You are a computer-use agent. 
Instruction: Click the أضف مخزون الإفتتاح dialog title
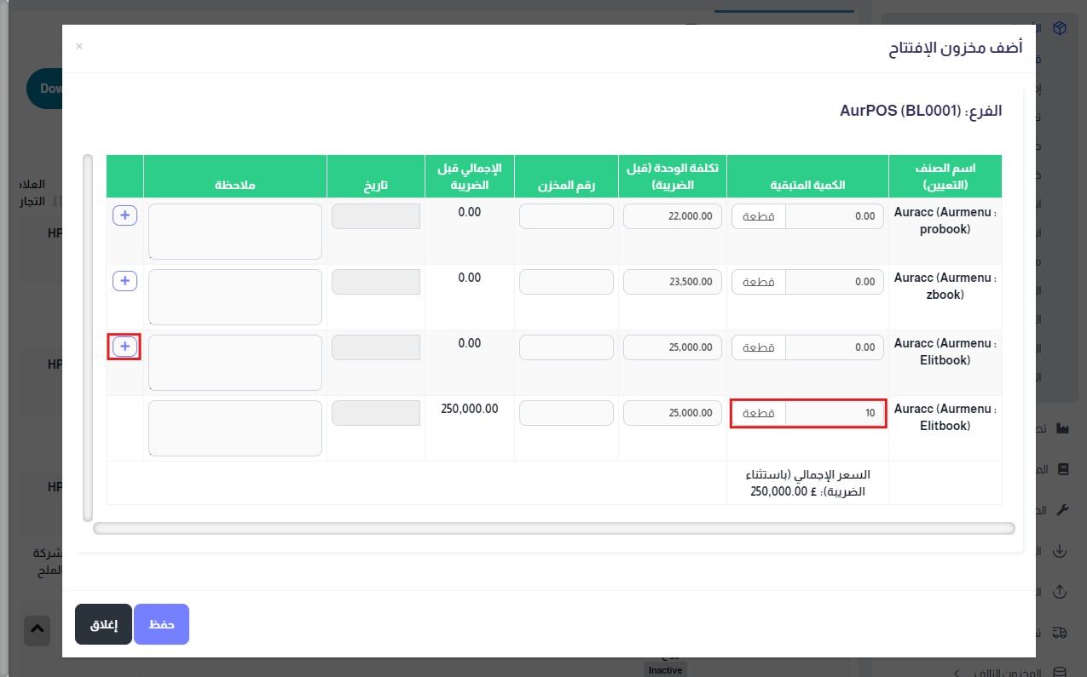click(955, 48)
